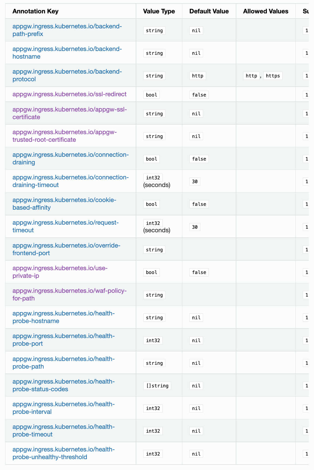Image resolution: width=314 pixels, height=470 pixels.
Task: Click 'bool' type in cookie-based-affinity row
Action: 152,204
